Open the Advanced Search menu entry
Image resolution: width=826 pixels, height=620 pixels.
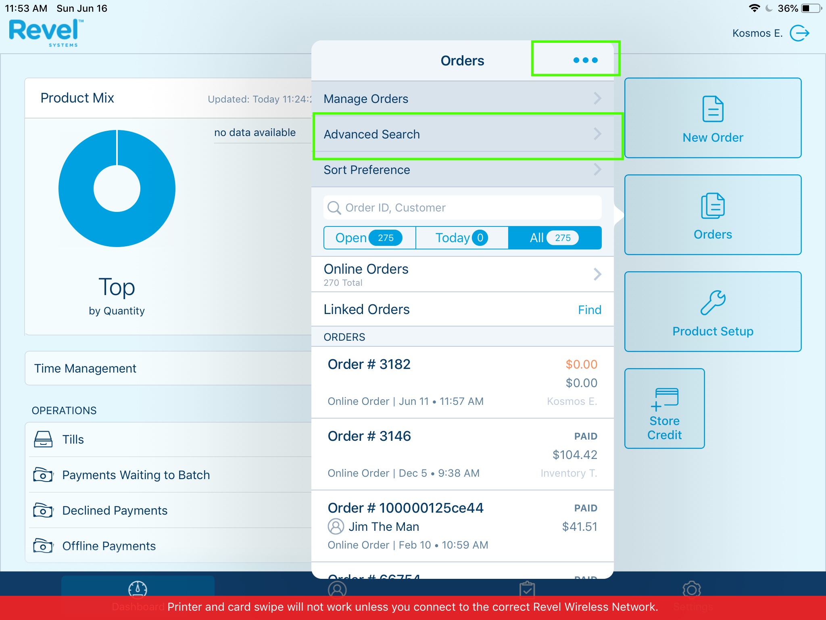(463, 134)
